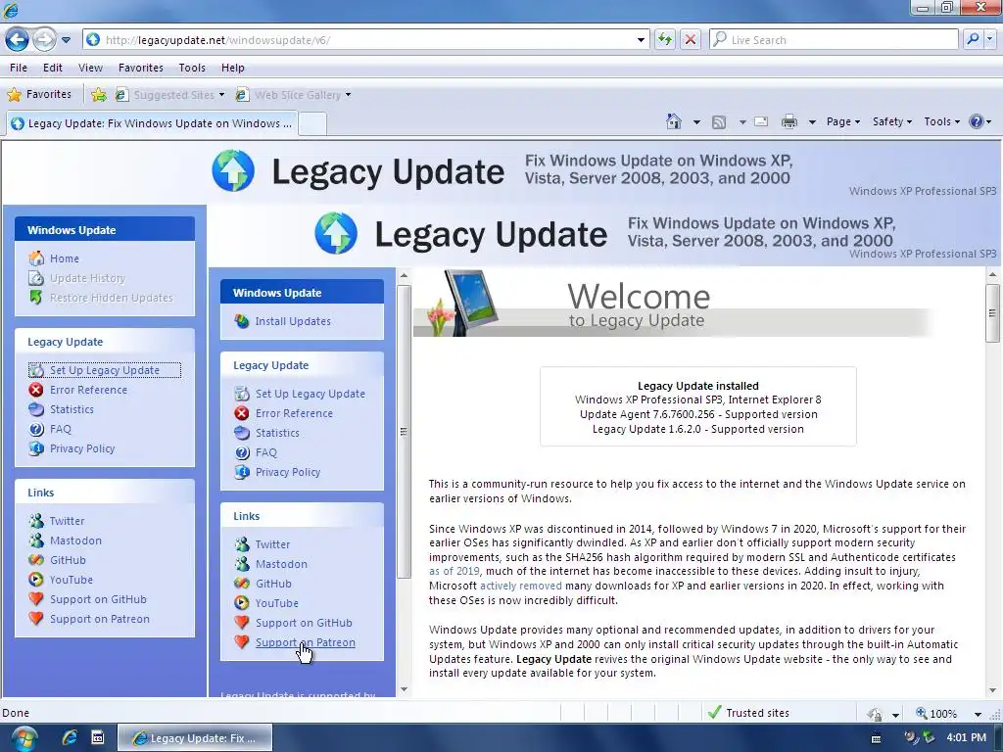
Task: Click the Live Search input box
Action: pos(835,39)
